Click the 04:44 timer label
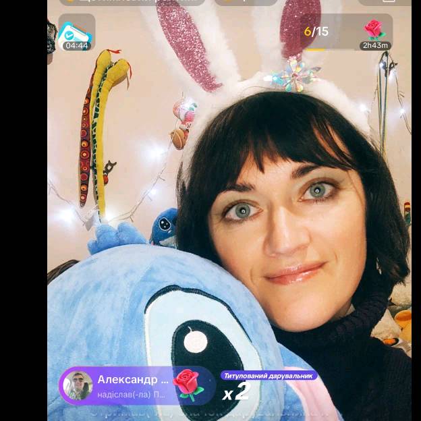Viewport: 421px width, 421px height. 76,46
